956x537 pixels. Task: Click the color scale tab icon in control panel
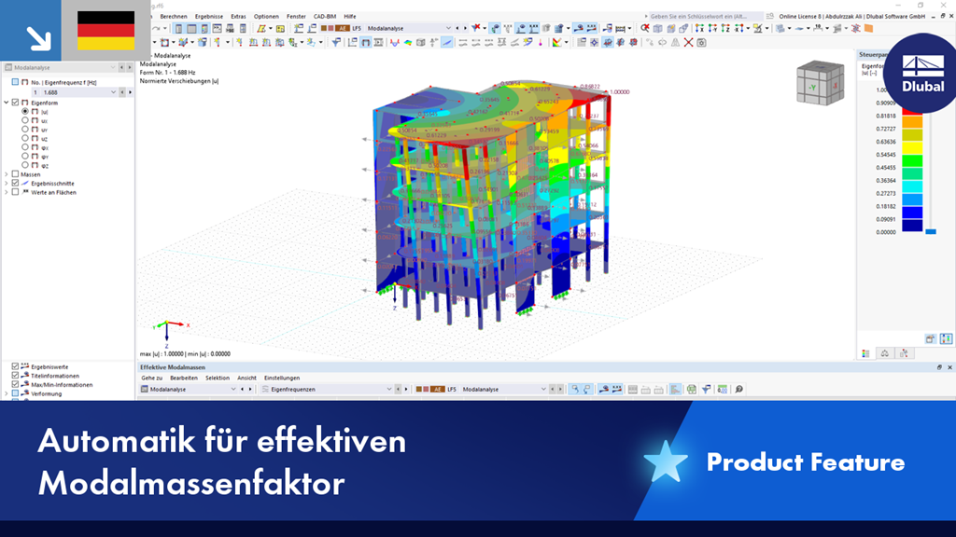pyautogui.click(x=865, y=353)
